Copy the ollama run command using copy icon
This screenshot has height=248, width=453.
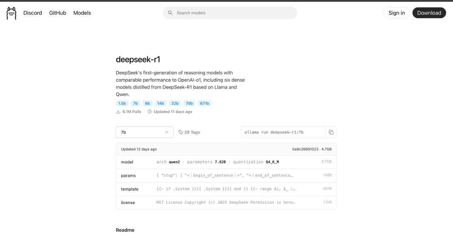tap(331, 132)
